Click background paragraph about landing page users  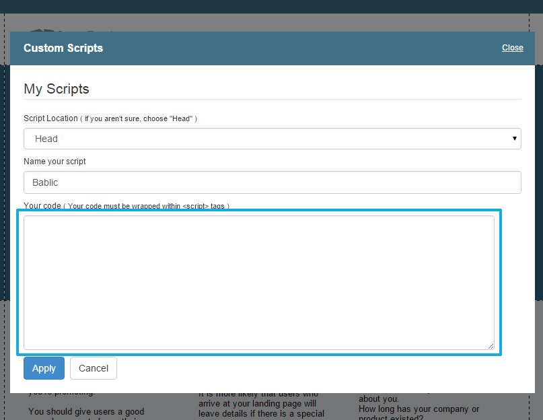click(262, 404)
